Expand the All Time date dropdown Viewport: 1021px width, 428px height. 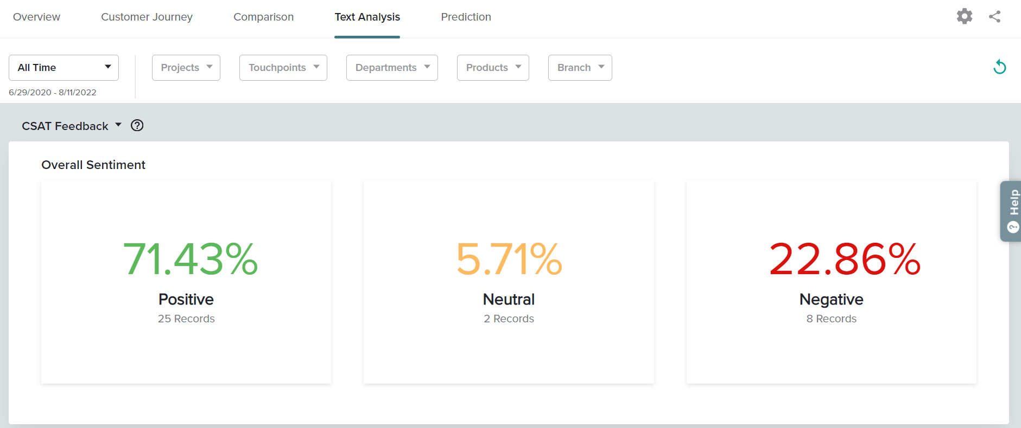click(x=64, y=68)
